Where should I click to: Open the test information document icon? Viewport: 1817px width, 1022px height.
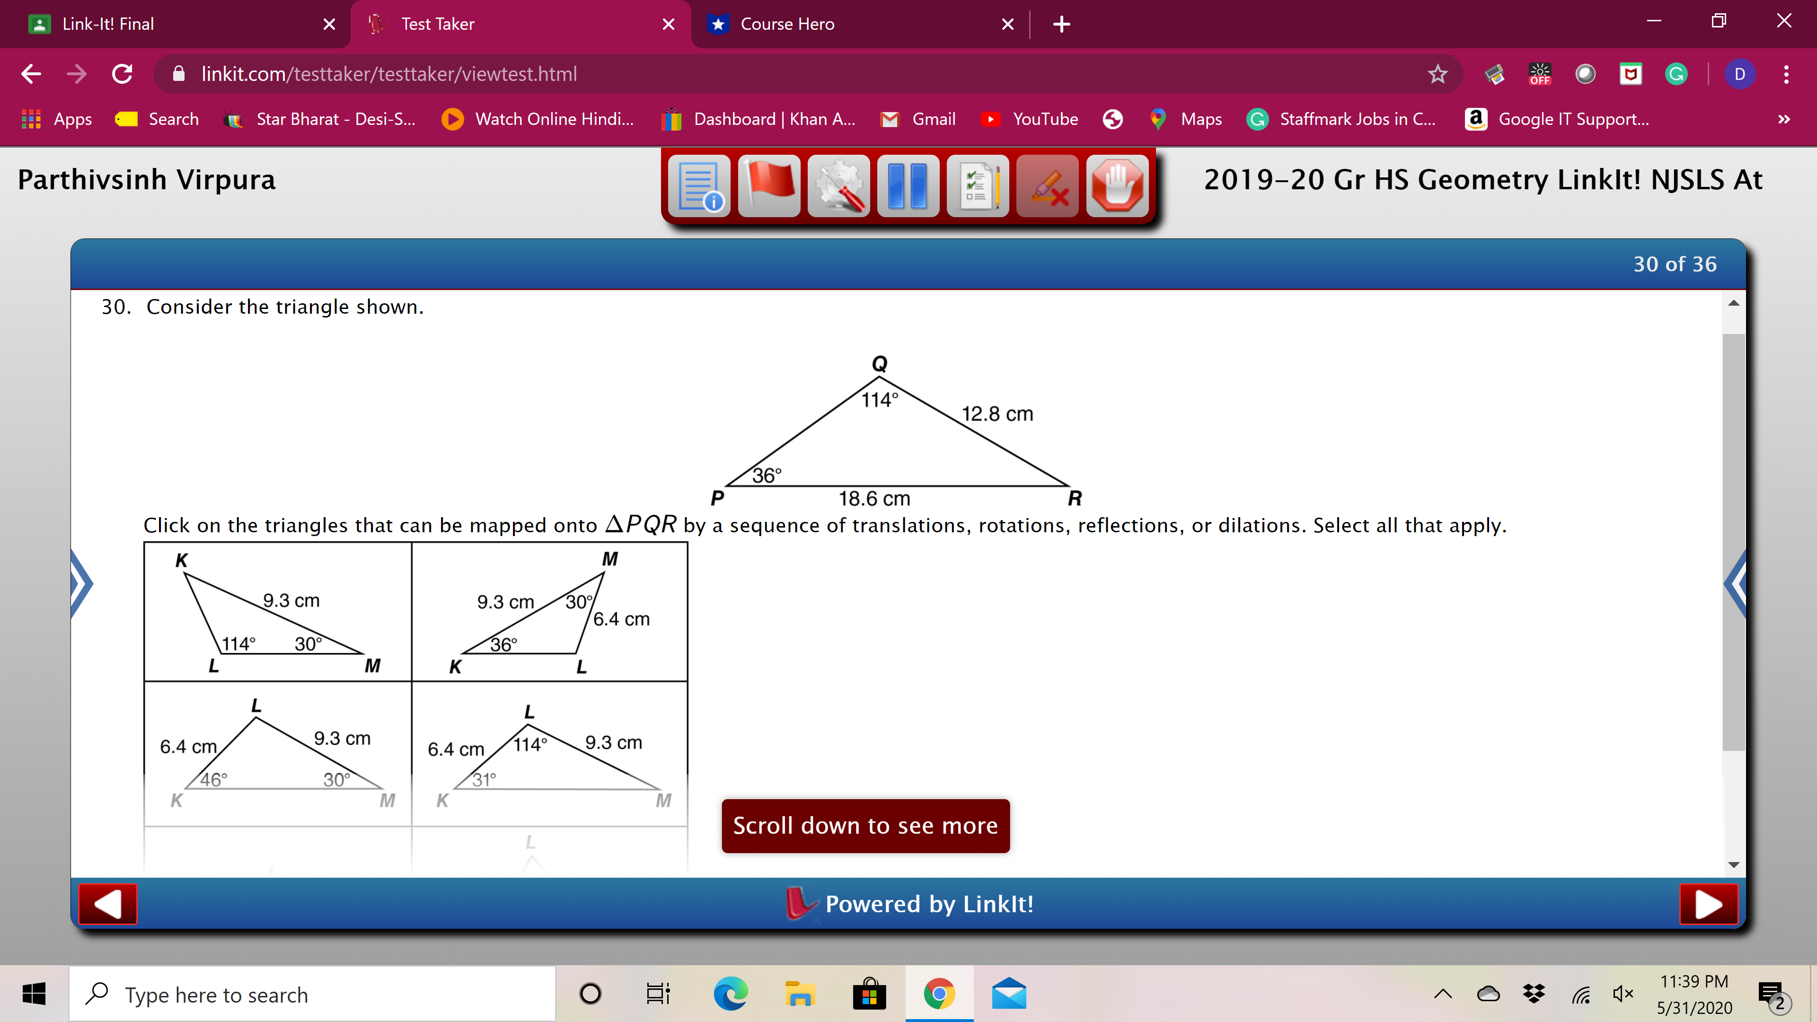699,186
